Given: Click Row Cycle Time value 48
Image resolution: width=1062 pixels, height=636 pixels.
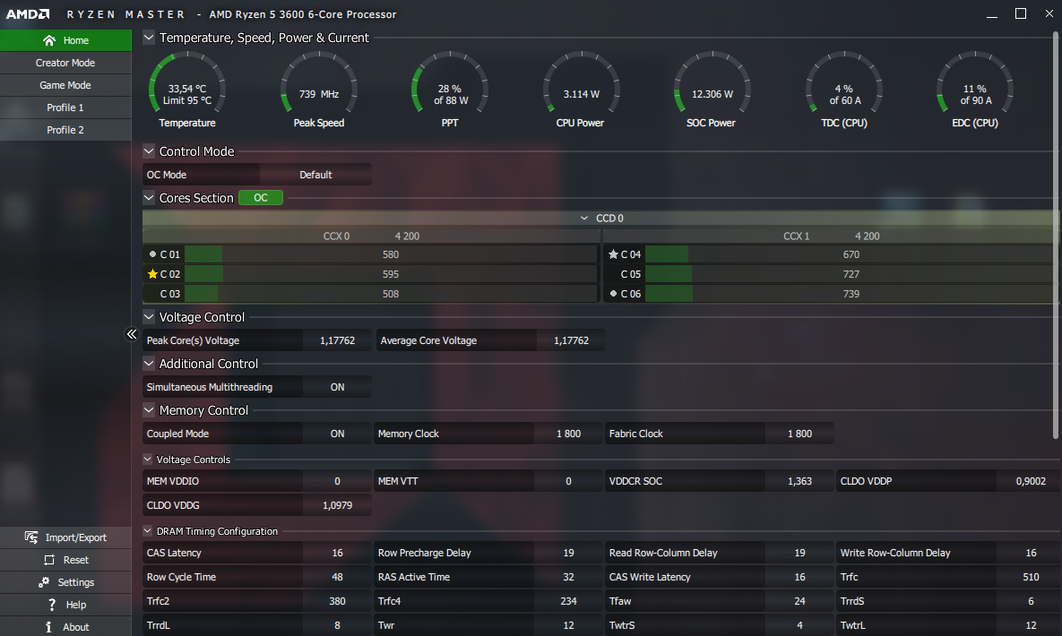Looking at the screenshot, I should point(337,577).
